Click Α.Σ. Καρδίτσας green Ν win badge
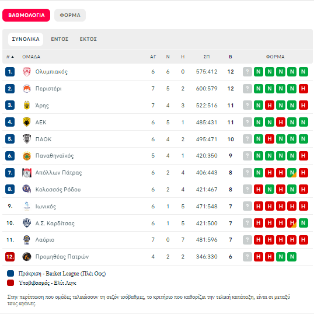Viewport: 314px width, 314px height. [303, 223]
